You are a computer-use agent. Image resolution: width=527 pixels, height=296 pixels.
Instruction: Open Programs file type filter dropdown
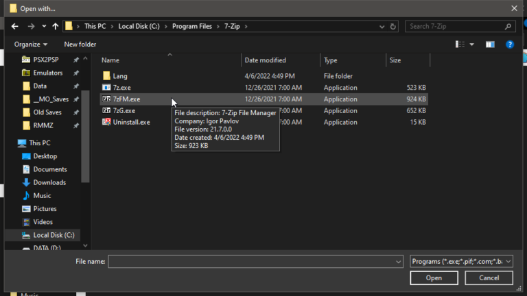pos(461,262)
